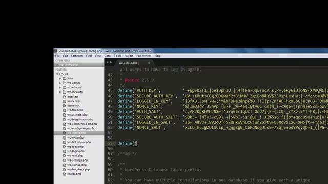The width and height of the screenshot is (328, 184).
Task: Expand the .idea folder
Action: pos(60,79)
